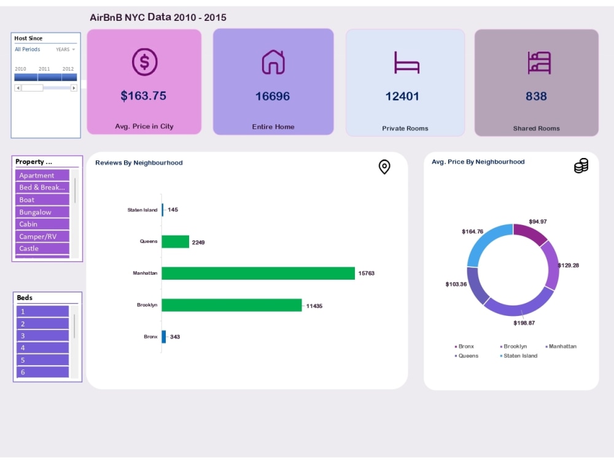The image size is (614, 461).
Task: Toggle the Boat property type filter
Action: point(41,200)
